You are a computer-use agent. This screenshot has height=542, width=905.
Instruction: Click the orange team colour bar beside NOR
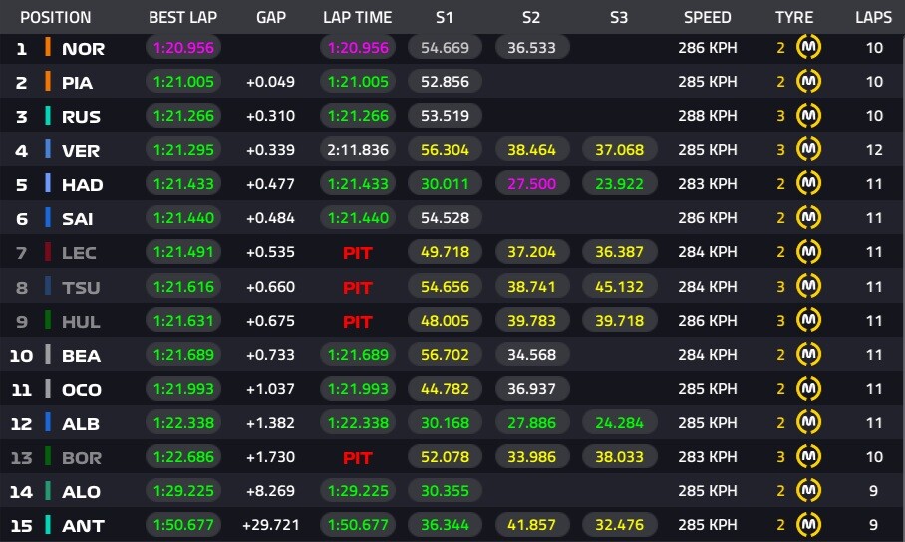tap(47, 48)
